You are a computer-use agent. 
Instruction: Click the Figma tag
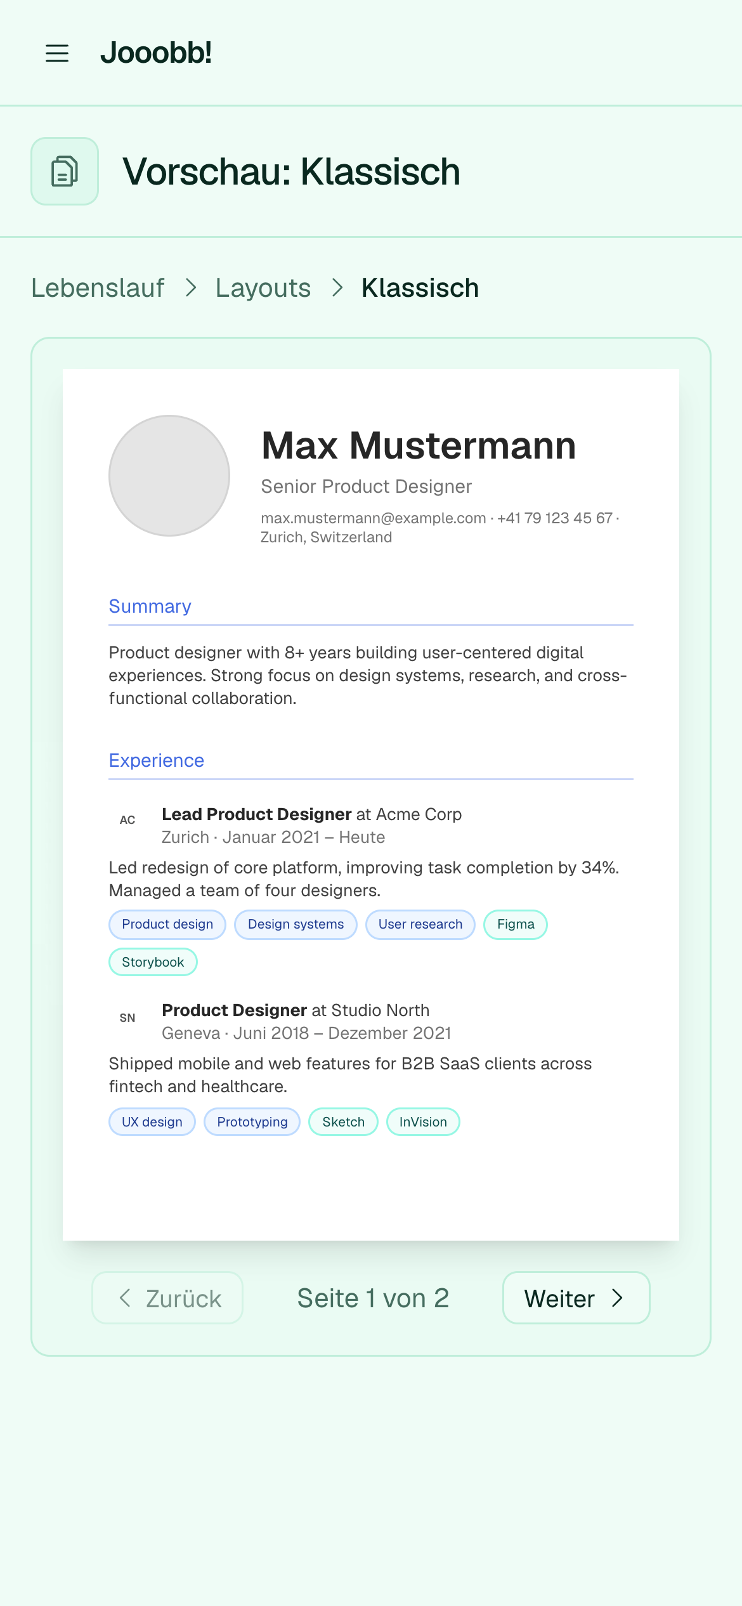(x=516, y=925)
